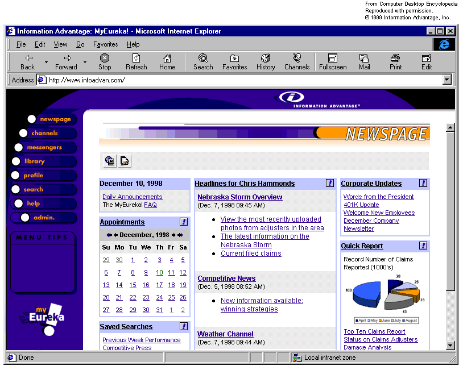Click the Forward toolbar button

pyautogui.click(x=66, y=63)
